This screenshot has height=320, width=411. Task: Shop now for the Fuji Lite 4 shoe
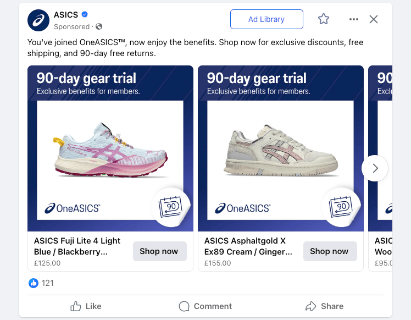tap(160, 251)
